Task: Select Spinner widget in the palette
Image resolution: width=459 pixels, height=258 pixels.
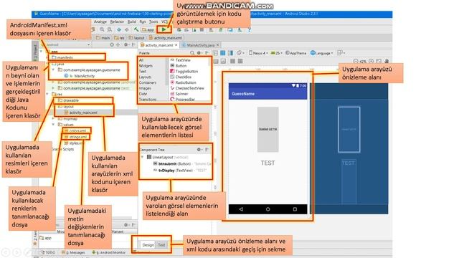Action: click(x=179, y=94)
